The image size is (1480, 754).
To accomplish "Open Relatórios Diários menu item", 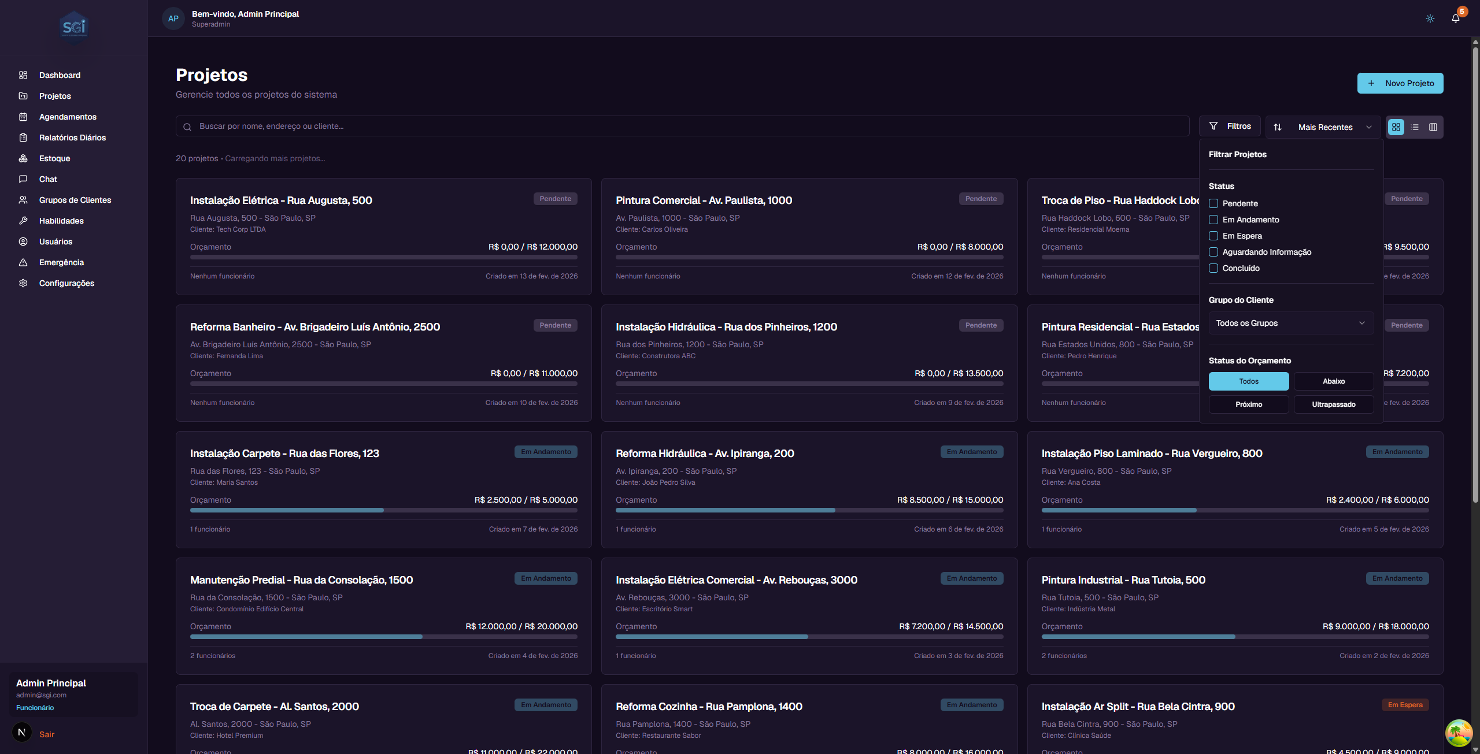I will tap(72, 138).
